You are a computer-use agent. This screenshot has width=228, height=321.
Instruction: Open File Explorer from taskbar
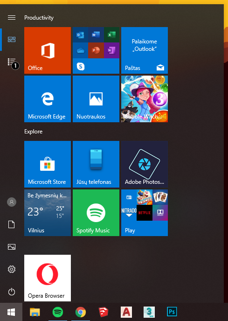tap(35, 312)
